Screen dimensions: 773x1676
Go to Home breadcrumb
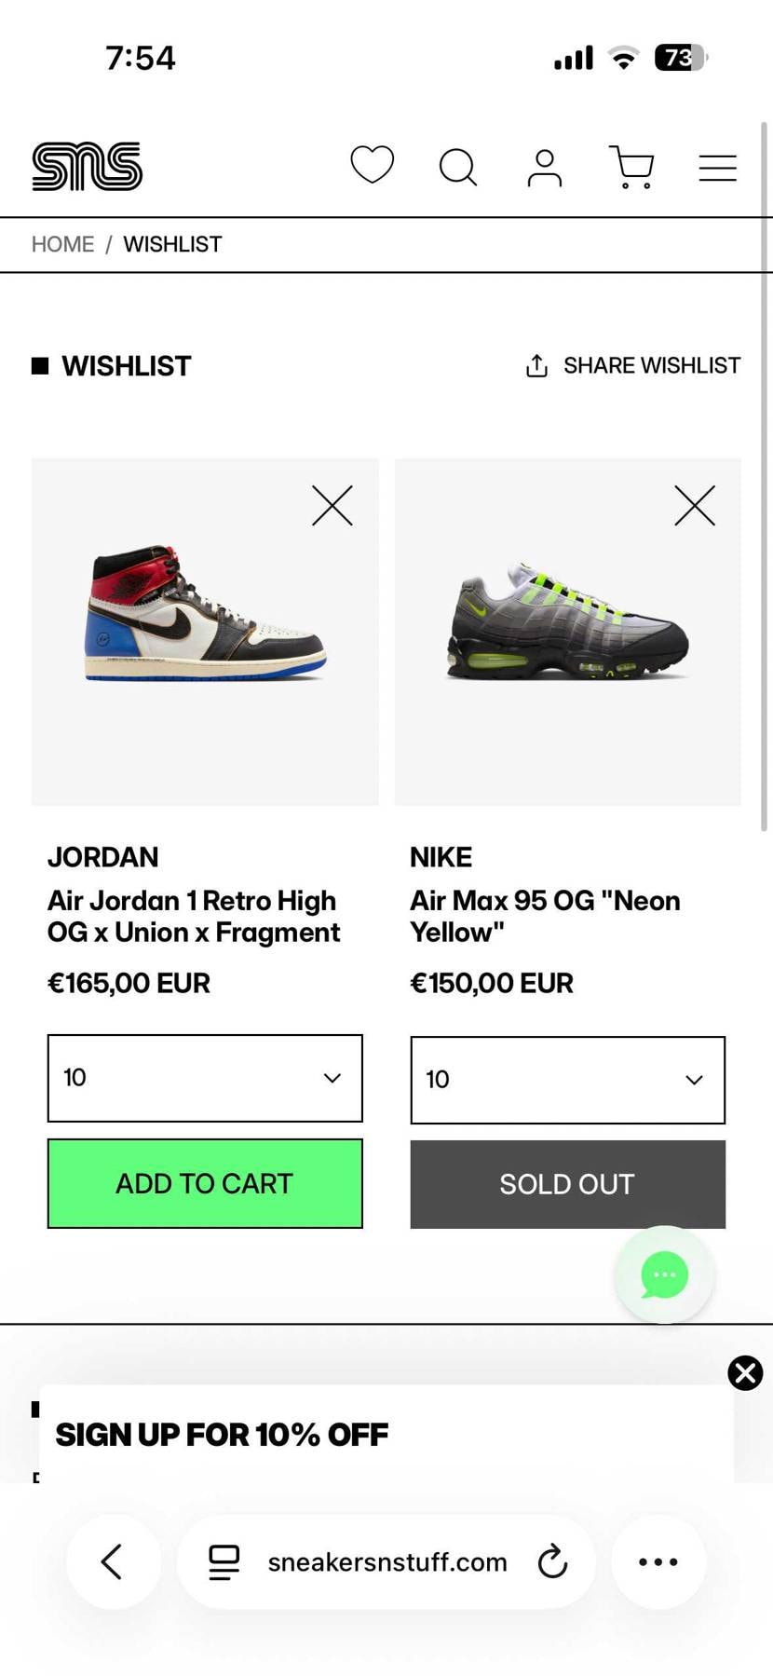tap(62, 244)
